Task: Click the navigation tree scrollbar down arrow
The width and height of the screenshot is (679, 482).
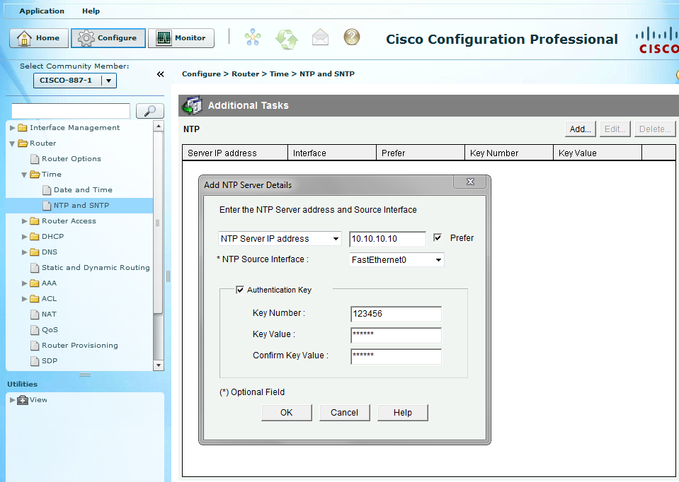Action: click(159, 365)
